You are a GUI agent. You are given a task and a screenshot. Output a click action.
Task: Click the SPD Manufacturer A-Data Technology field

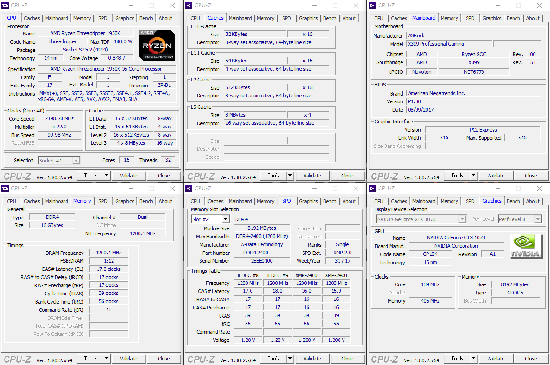pos(262,244)
